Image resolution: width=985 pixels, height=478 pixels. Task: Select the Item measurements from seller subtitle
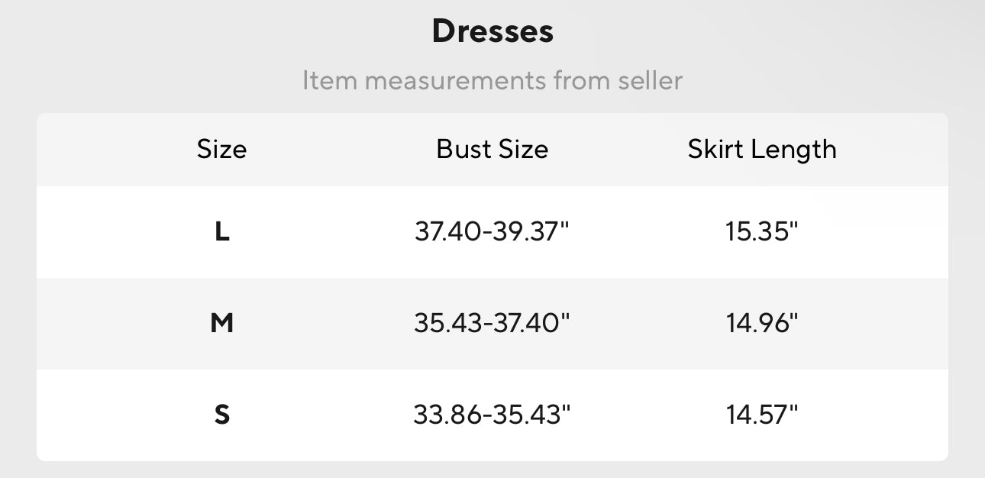[492, 80]
